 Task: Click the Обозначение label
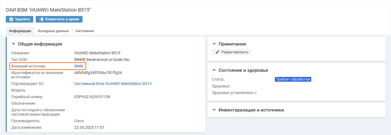coord(24,103)
